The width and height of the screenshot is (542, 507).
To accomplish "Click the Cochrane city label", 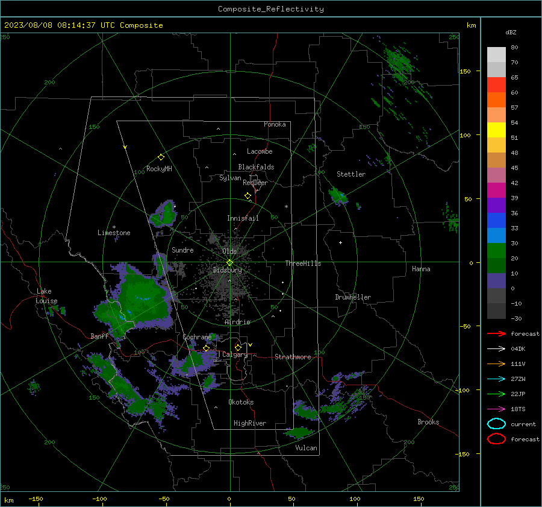I will tap(197, 337).
